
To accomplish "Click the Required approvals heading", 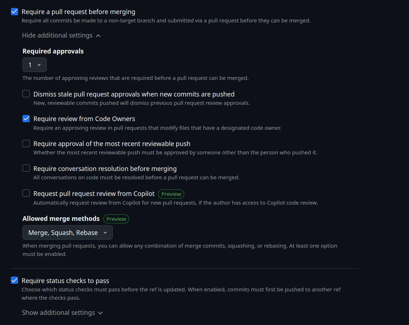I will (x=53, y=51).
